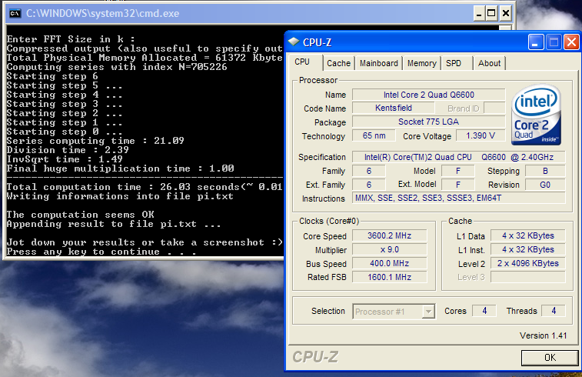Click the Technology 65 nm value
Viewport: 582px width, 377px height.
tap(374, 135)
